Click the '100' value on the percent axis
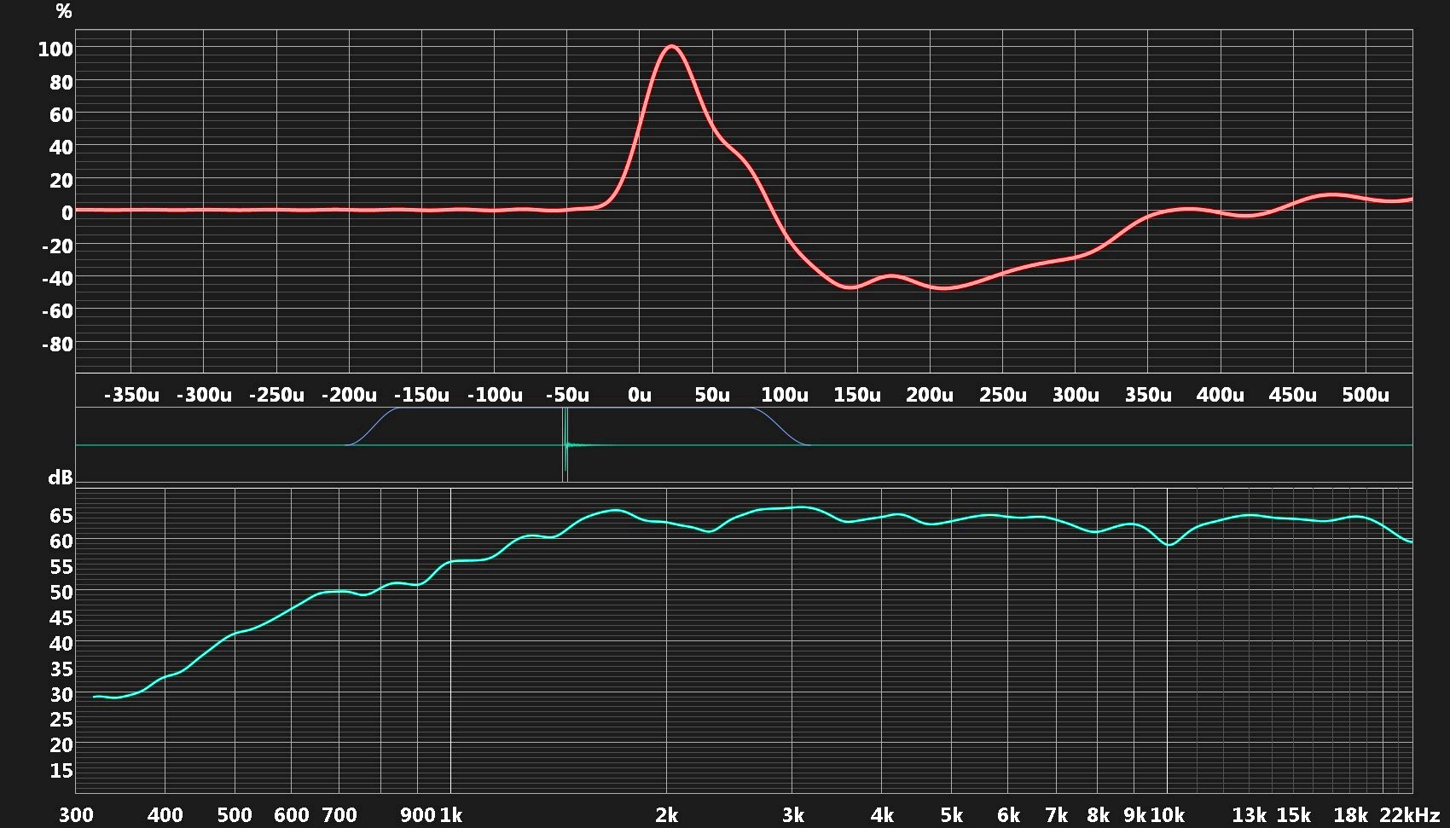Viewport: 1450px width, 828px height. click(x=55, y=49)
